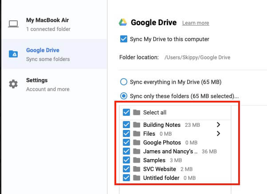Click the Samples folder name
Image resolution: width=267 pixels, height=194 pixels.
click(x=154, y=160)
